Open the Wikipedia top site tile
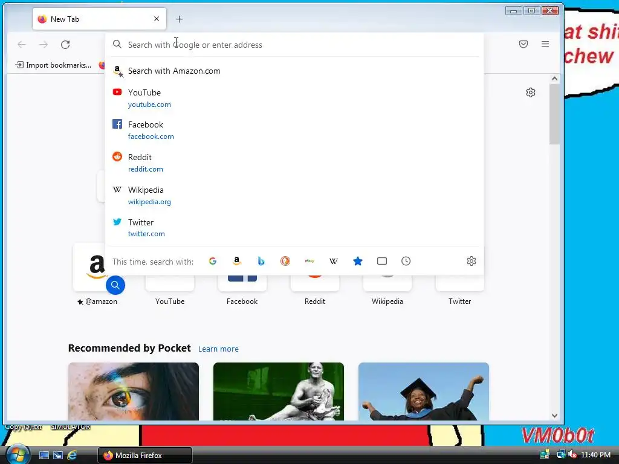This screenshot has height=464, width=619. (x=387, y=291)
